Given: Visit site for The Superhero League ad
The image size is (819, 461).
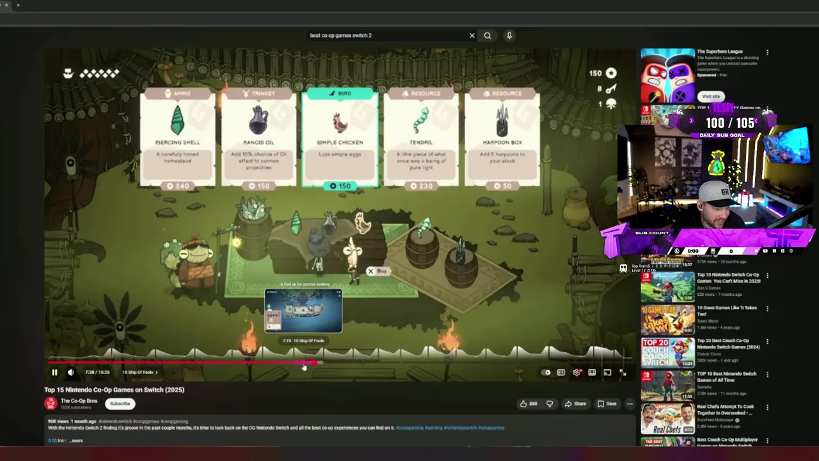Looking at the screenshot, I should pos(711,96).
